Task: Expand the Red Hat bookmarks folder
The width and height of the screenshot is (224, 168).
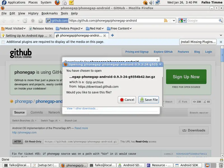Action: [x=95, y=29]
